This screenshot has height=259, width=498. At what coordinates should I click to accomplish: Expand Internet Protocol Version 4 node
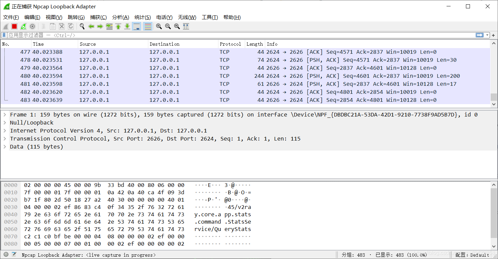5,131
